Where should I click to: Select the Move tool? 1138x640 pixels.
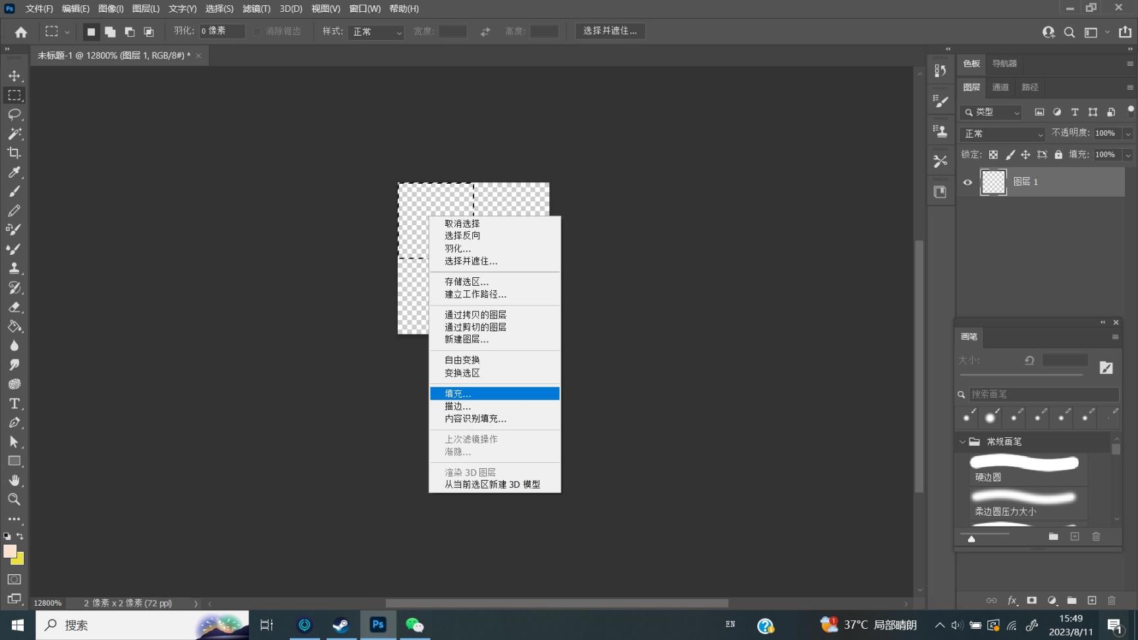14,76
